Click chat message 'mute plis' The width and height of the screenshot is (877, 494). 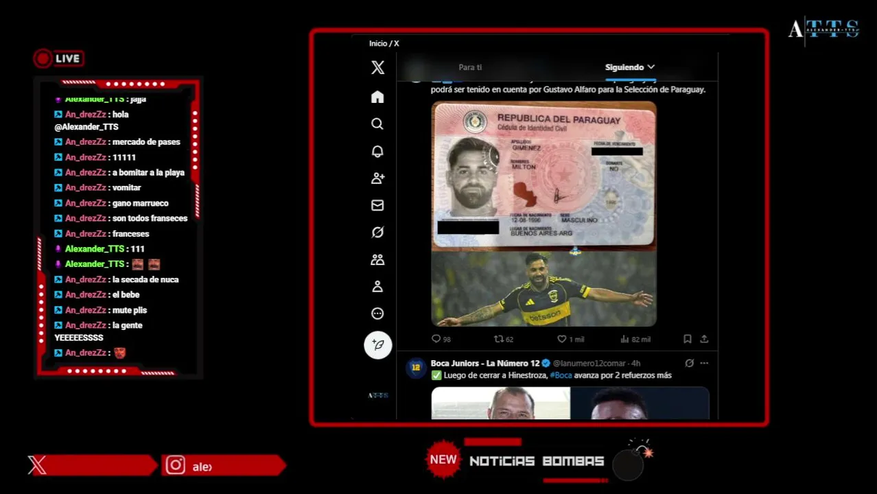pos(130,310)
